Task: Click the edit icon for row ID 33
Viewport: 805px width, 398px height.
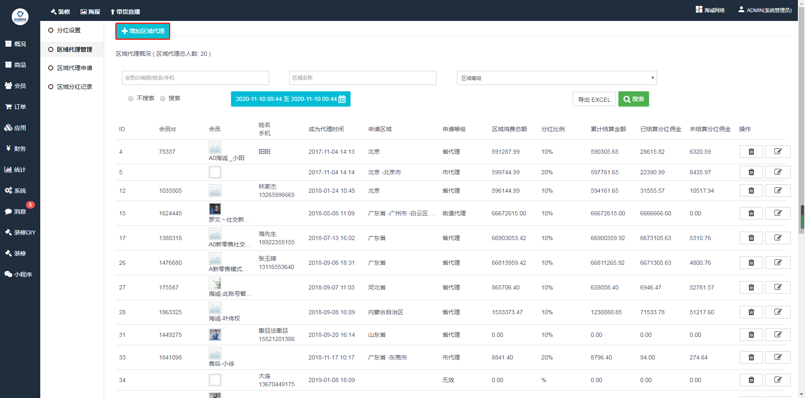Action: click(778, 357)
